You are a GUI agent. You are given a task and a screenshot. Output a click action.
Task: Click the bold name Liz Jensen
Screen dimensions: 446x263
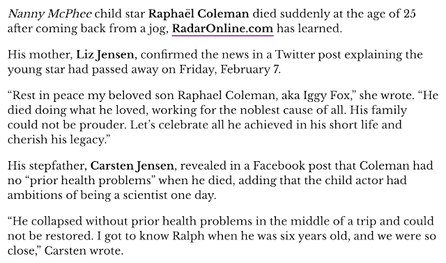pos(105,54)
